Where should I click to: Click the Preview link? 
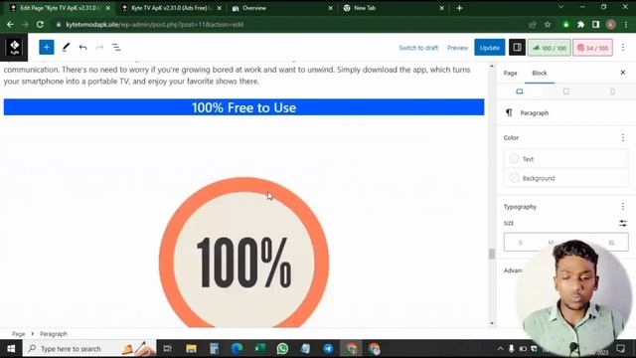coord(457,48)
